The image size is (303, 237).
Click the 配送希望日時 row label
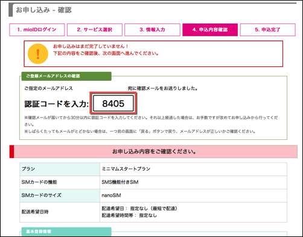[x=60, y=212]
